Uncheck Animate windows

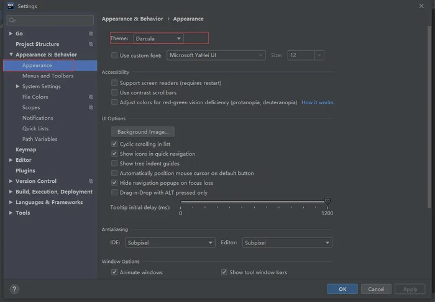pyautogui.click(x=114, y=272)
